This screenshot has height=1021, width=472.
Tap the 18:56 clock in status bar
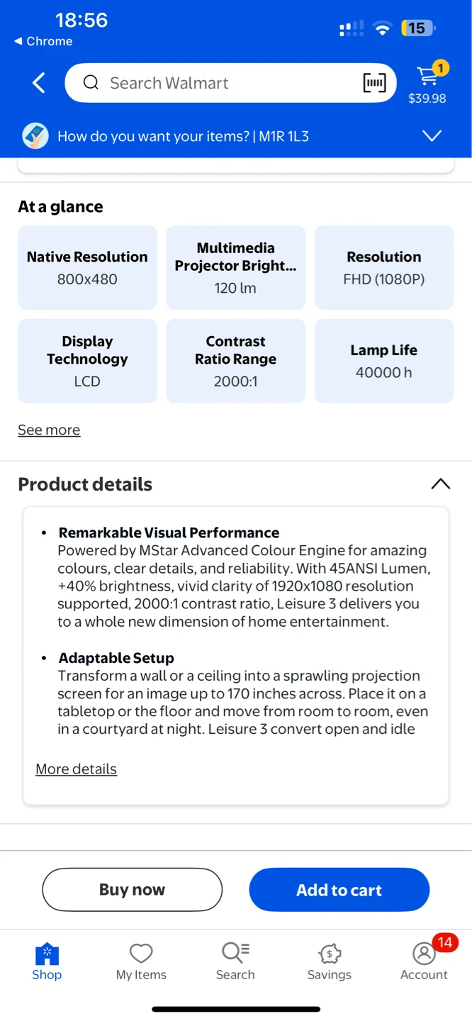click(82, 20)
